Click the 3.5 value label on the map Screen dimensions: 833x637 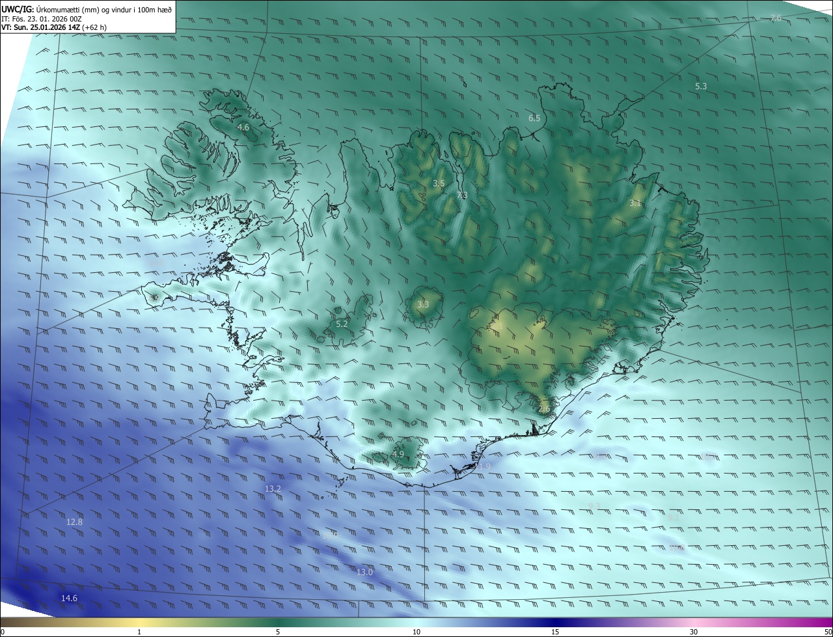tap(439, 184)
